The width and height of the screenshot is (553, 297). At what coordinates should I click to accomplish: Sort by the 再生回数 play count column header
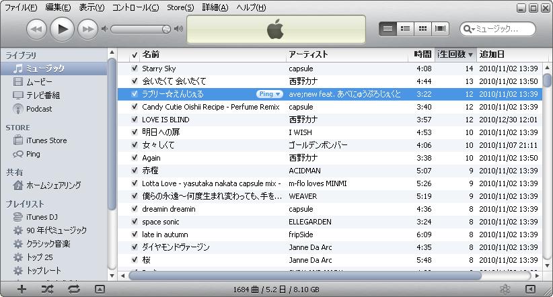click(455, 54)
